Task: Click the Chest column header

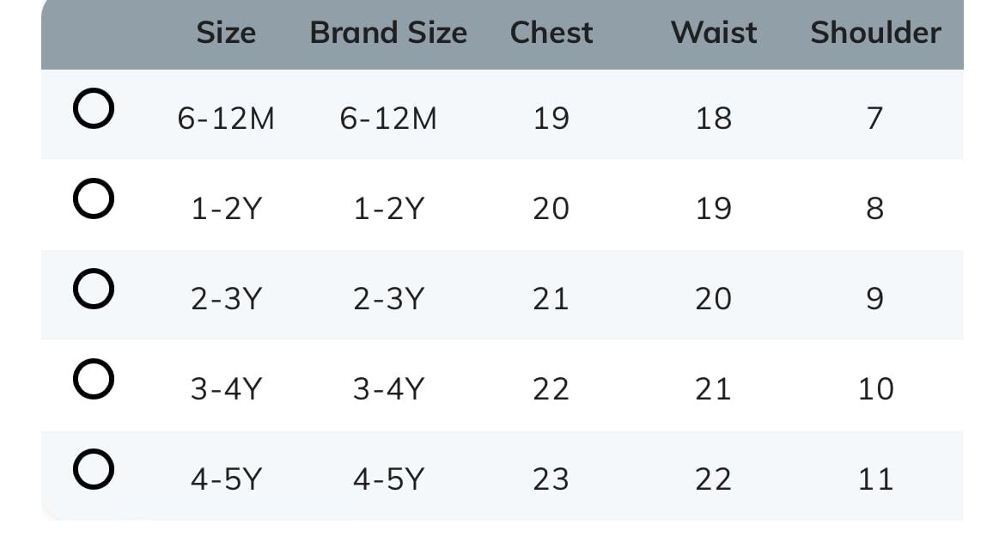Action: pos(551,33)
